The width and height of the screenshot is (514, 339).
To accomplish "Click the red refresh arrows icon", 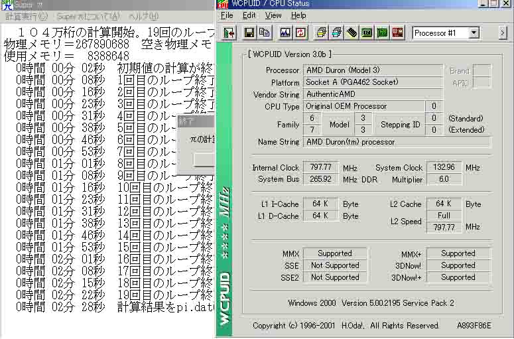I will (300, 33).
